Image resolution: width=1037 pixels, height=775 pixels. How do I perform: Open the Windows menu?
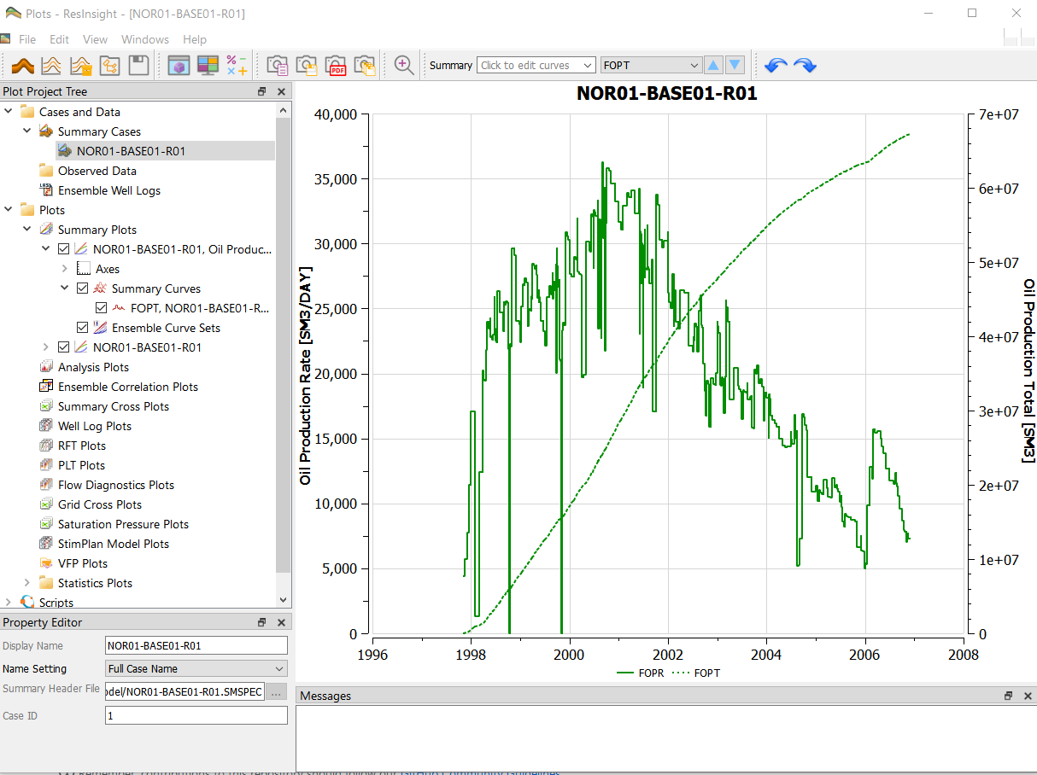[x=145, y=38]
